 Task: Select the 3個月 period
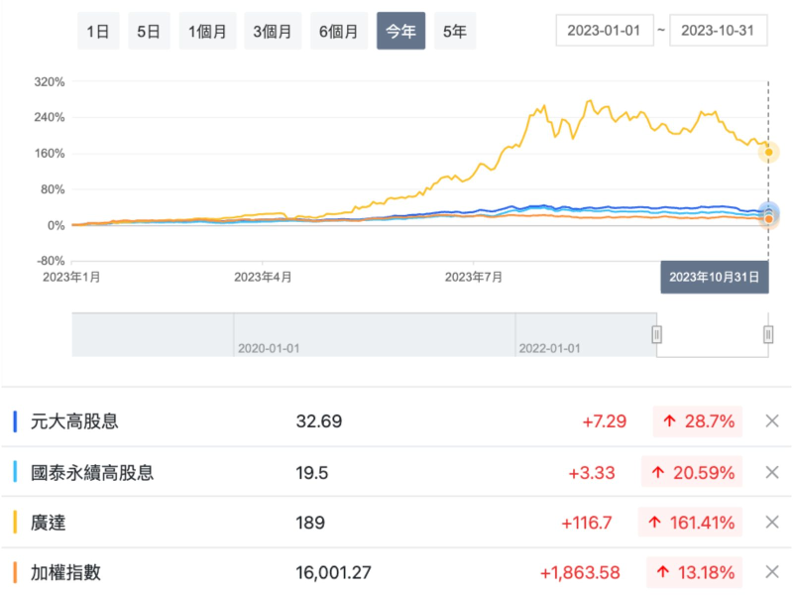click(272, 31)
